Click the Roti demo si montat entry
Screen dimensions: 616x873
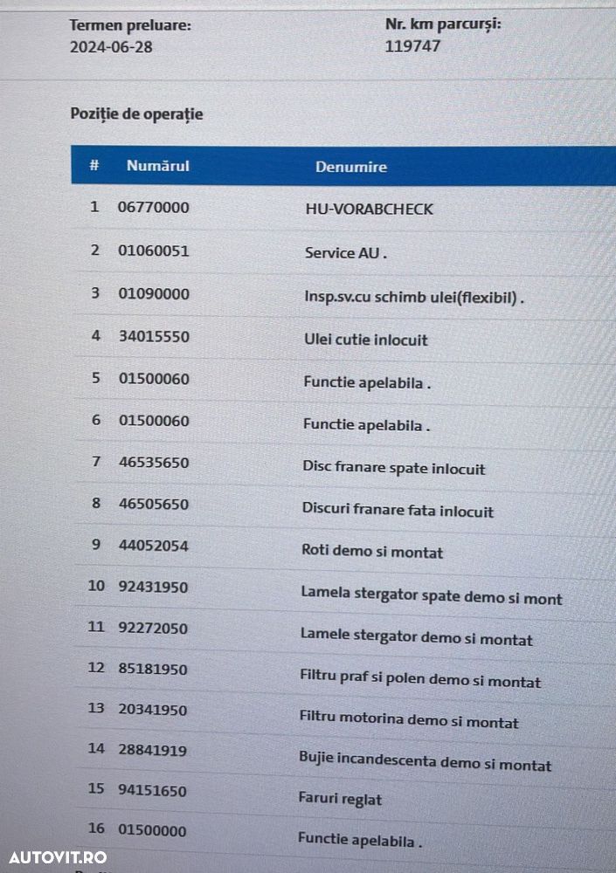point(371,552)
